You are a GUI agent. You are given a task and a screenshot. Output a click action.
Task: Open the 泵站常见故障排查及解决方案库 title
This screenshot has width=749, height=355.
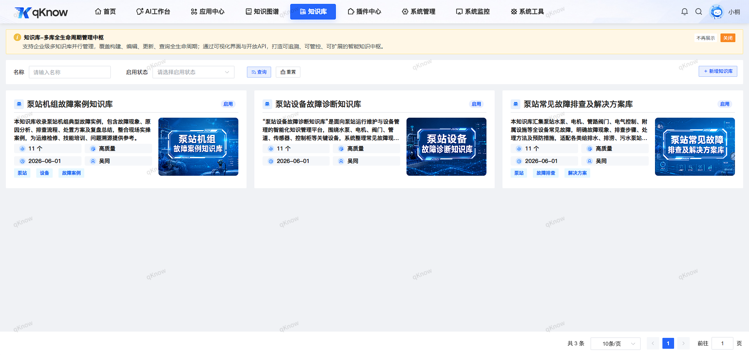(578, 104)
